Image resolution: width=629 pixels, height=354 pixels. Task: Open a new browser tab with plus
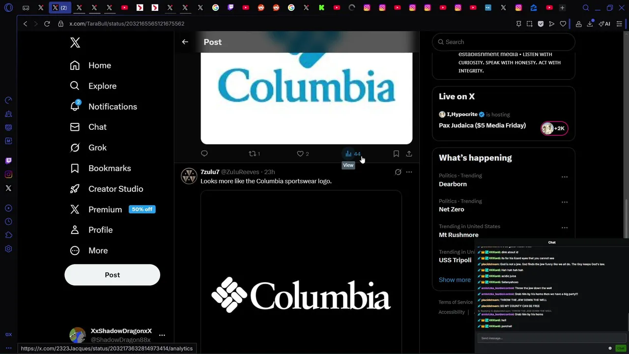(x=562, y=8)
